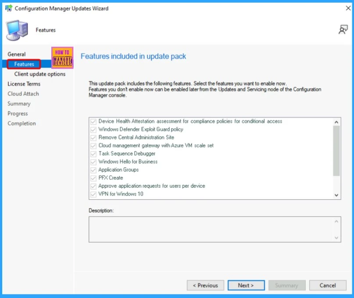354x298 pixels.
Task: Click the Previous button
Action: point(205,285)
